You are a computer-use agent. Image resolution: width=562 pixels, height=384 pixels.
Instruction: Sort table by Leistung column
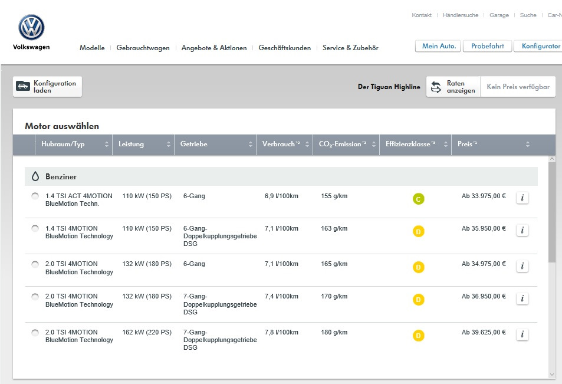pos(168,145)
